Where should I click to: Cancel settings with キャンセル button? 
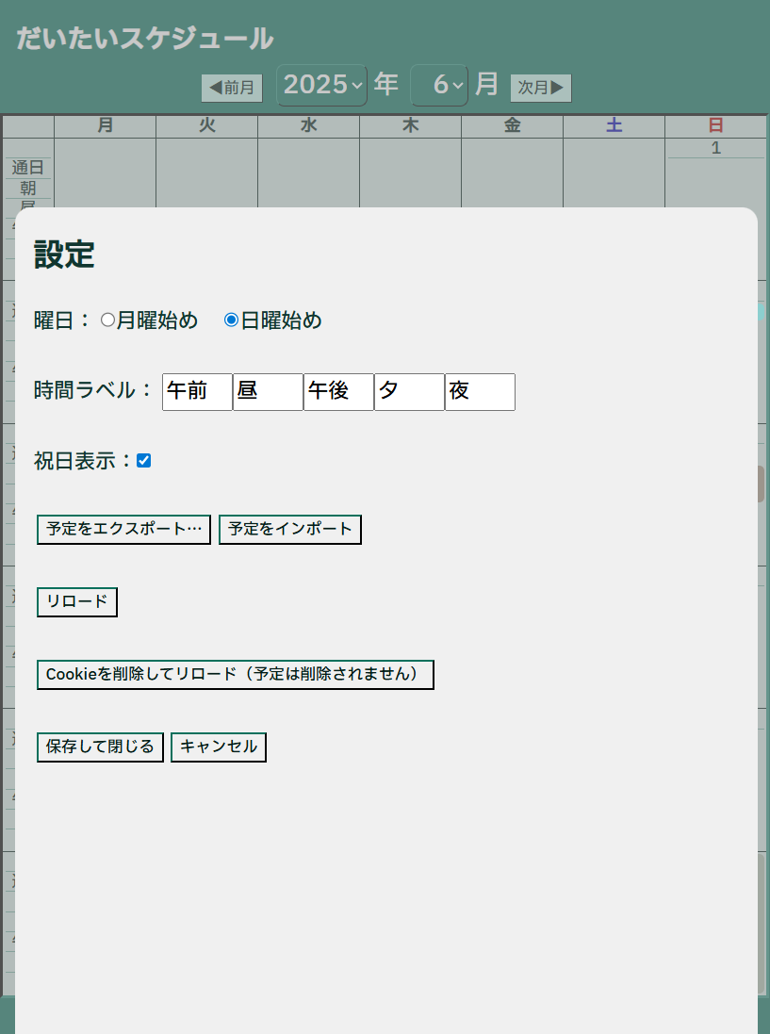tap(219, 747)
